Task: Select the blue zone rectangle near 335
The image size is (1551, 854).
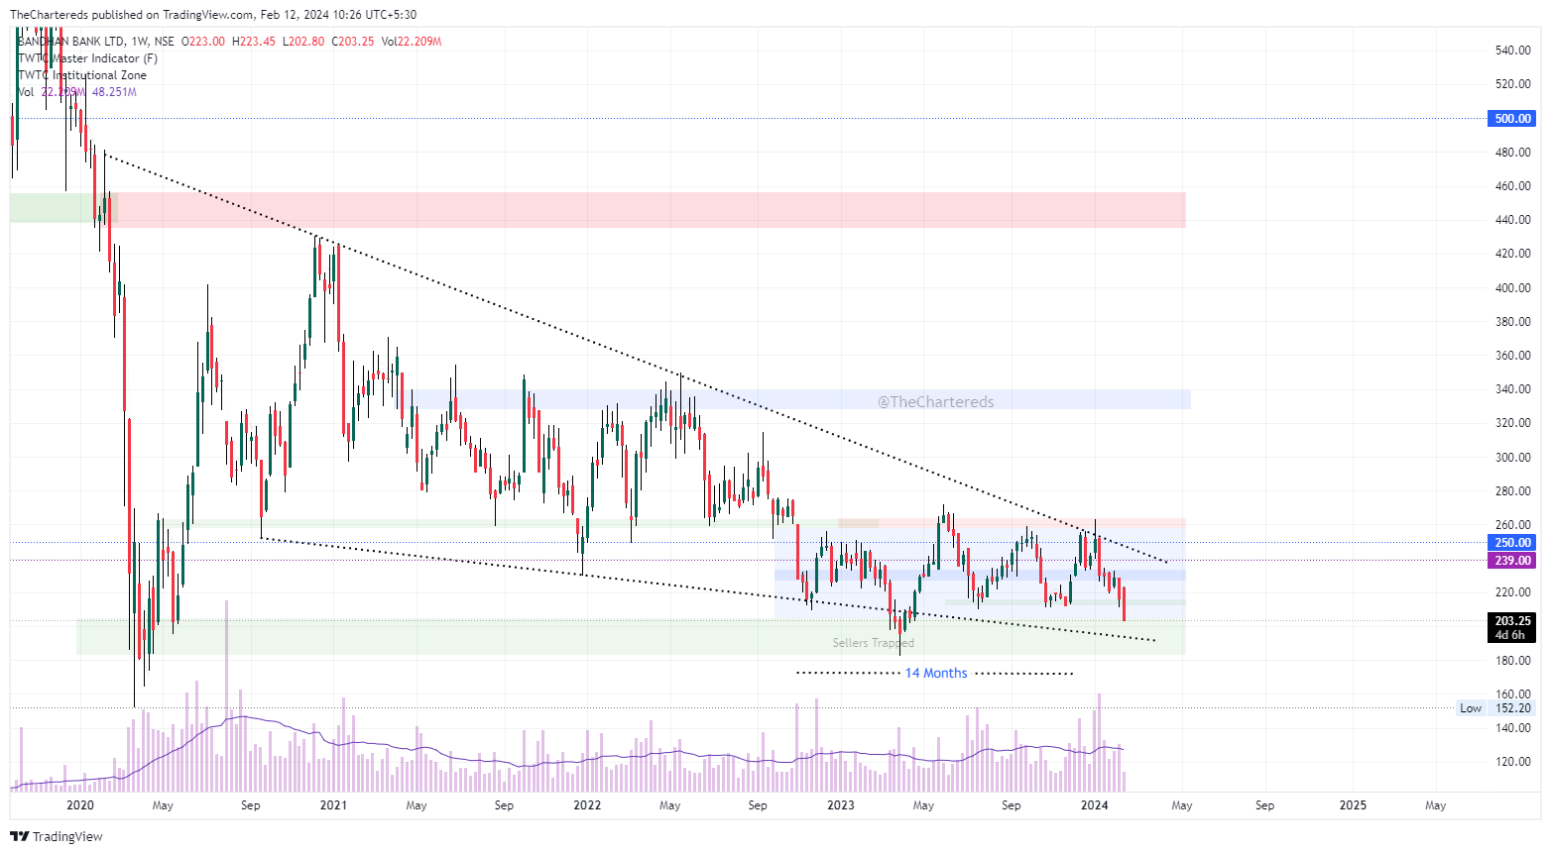Action: coord(801,399)
